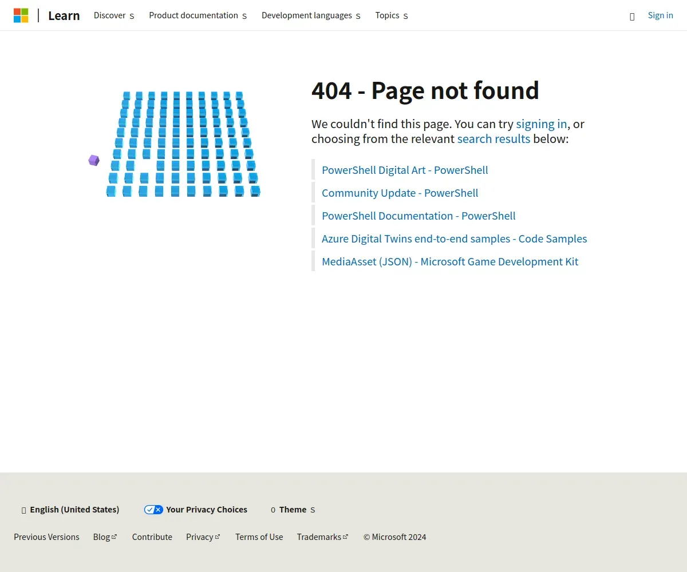Click the privacy choices checkmark icon
Image resolution: width=687 pixels, height=572 pixels.
(153, 510)
